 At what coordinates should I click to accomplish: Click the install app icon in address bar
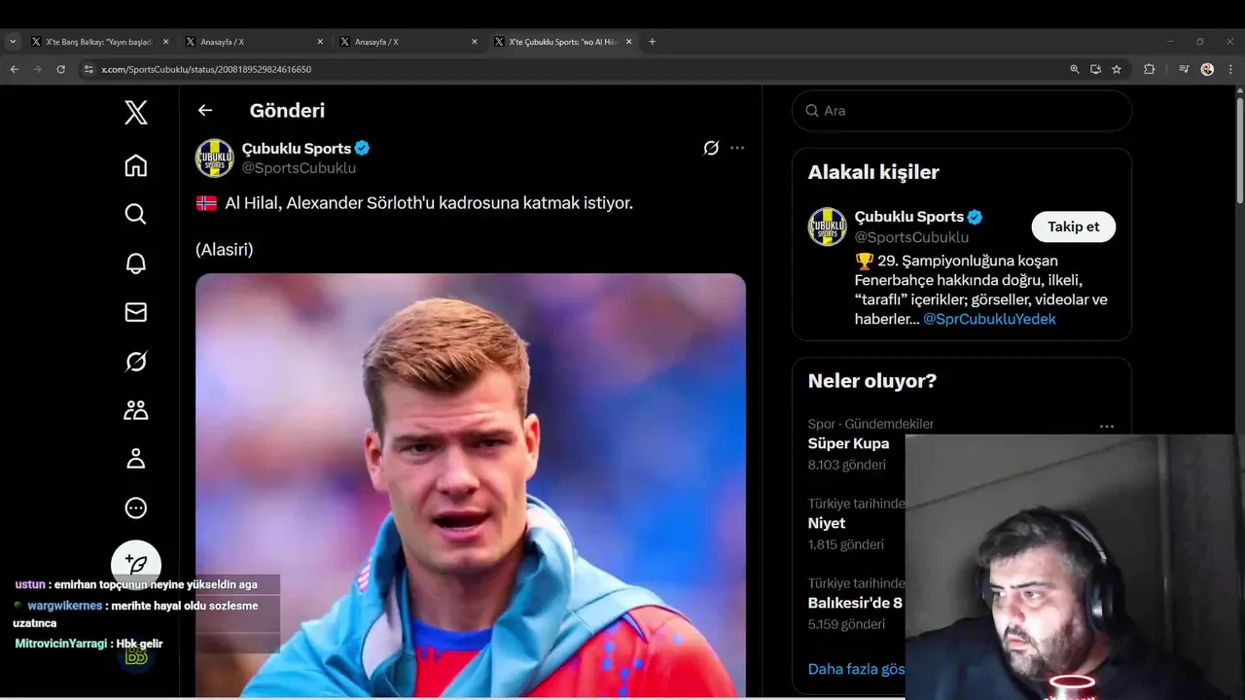[1095, 69]
